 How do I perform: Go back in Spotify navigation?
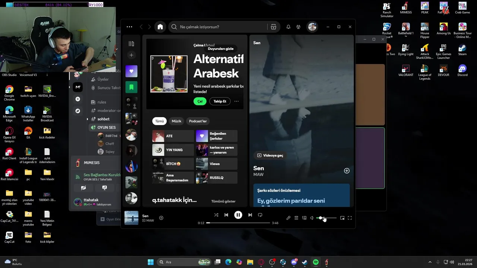(141, 27)
